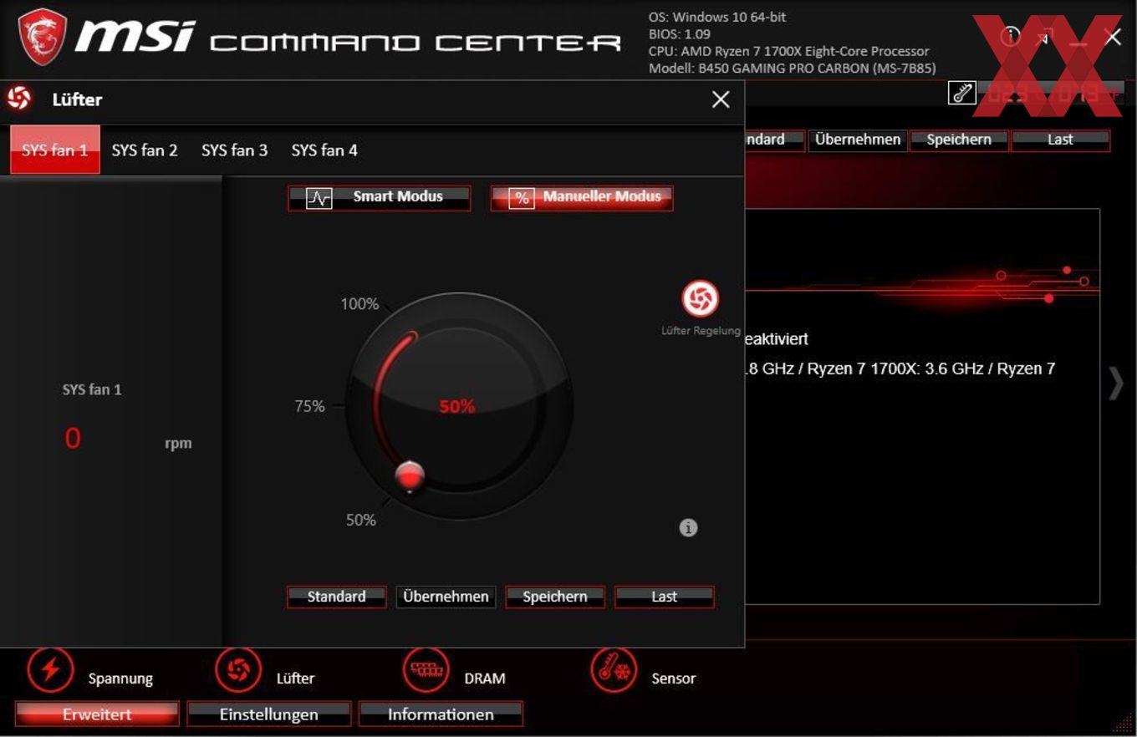This screenshot has height=737, width=1137.
Task: Click the thermometer gadget icon at top right
Action: tap(962, 93)
